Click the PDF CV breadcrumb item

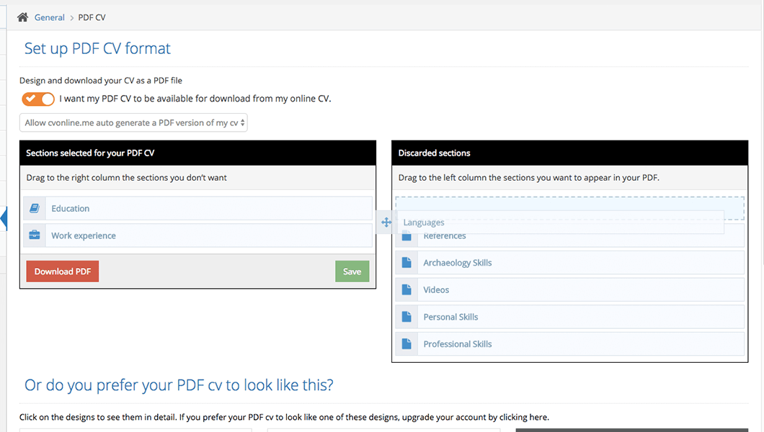92,17
